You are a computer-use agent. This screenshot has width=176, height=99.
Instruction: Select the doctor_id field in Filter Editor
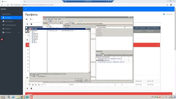coord(35,35)
